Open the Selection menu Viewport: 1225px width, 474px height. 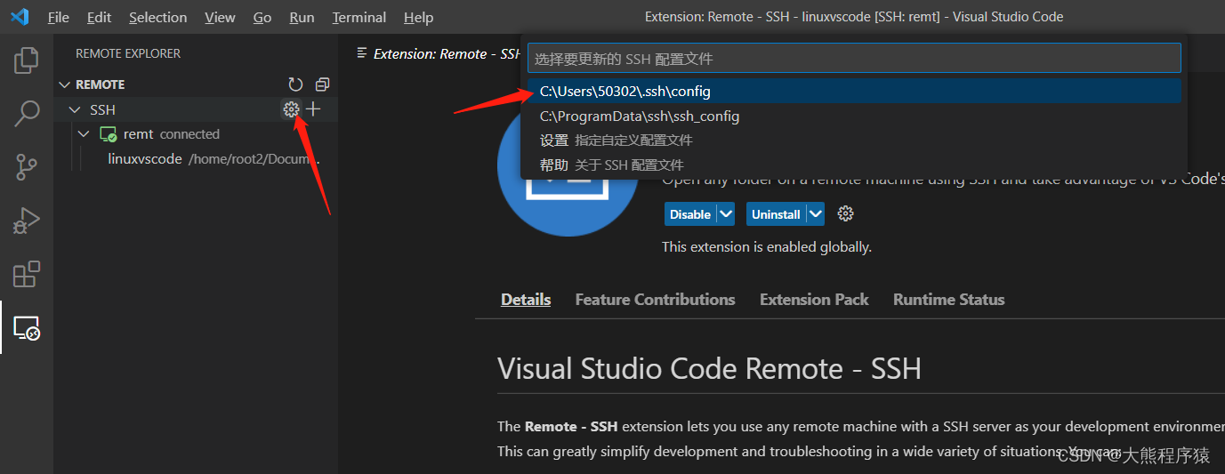pyautogui.click(x=157, y=17)
